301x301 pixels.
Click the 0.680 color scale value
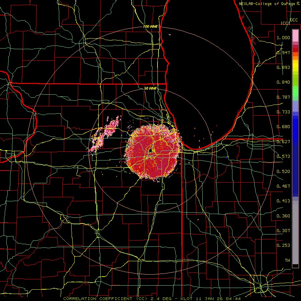[x=283, y=127]
